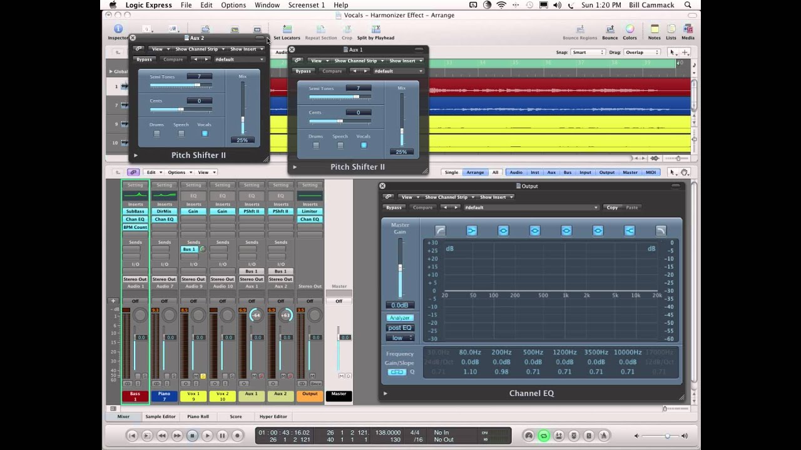Click the play transport button

(207, 436)
